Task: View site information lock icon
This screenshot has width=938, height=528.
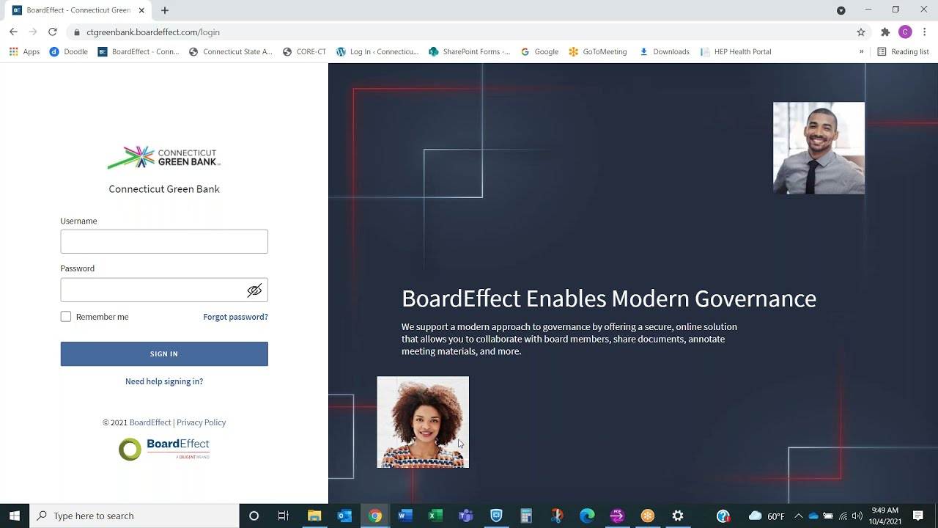Action: click(x=76, y=32)
